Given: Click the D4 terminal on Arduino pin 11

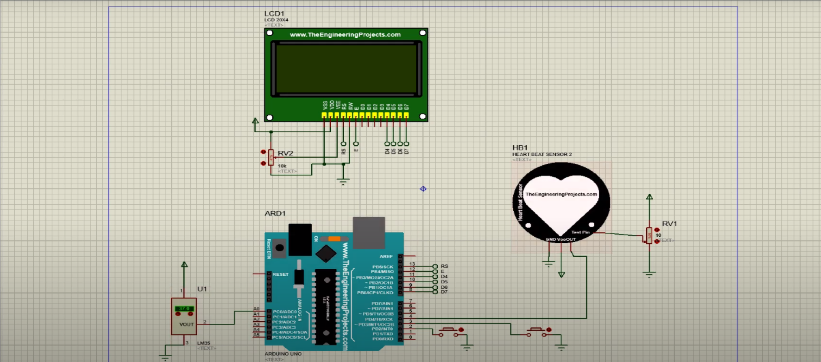Looking at the screenshot, I should (x=435, y=277).
